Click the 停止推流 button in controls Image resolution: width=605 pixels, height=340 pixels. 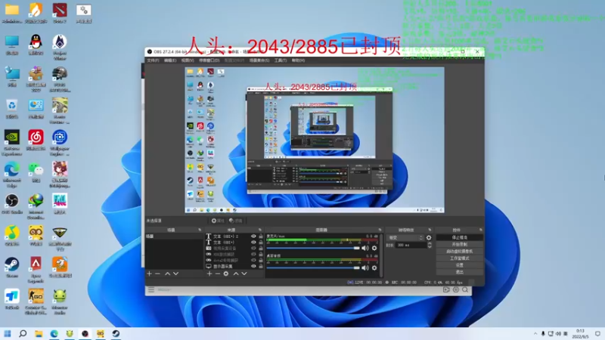pos(460,237)
